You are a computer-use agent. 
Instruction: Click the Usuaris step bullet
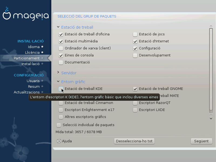[42, 81]
